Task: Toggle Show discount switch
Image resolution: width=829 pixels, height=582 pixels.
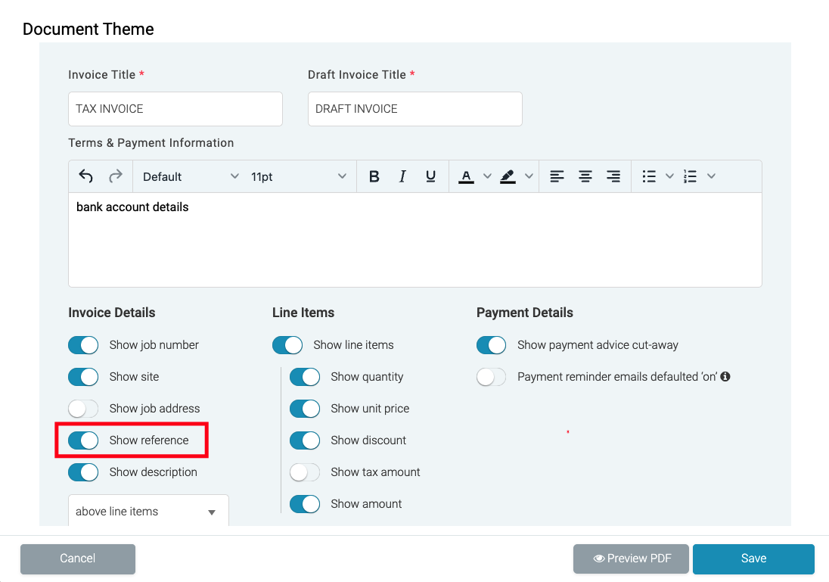Action: pos(305,440)
